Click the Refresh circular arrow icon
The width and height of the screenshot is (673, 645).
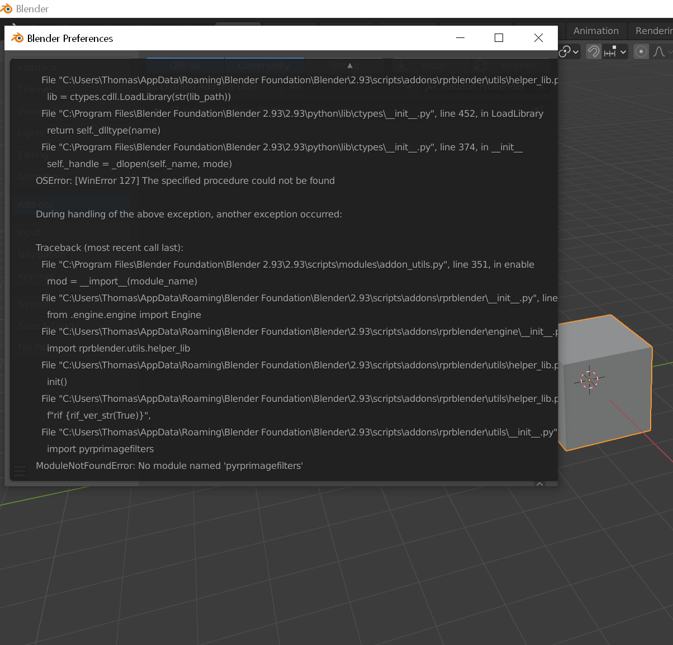480,65
